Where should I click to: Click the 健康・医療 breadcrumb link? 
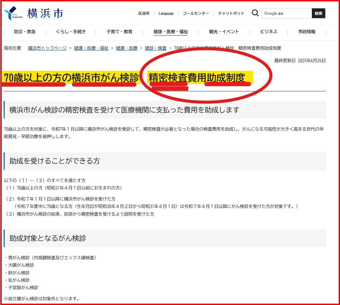[x=127, y=48]
